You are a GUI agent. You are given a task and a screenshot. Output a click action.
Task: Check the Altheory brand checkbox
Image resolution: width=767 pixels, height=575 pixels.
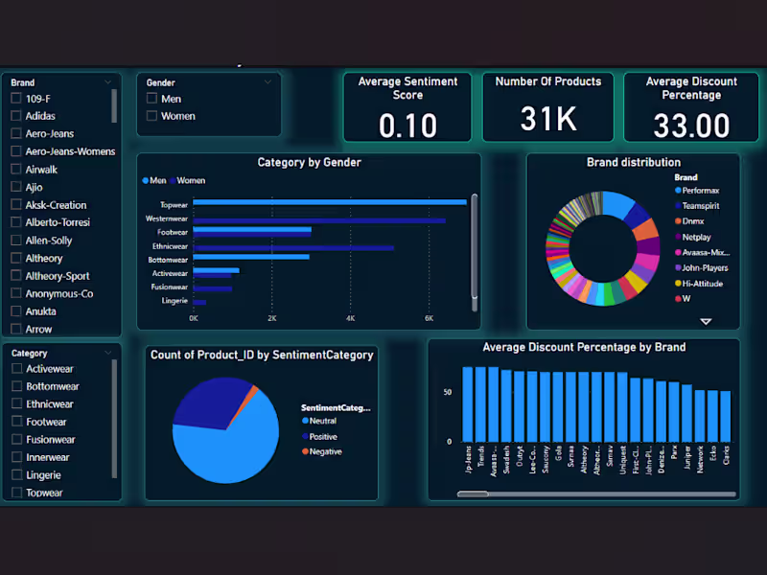16,258
